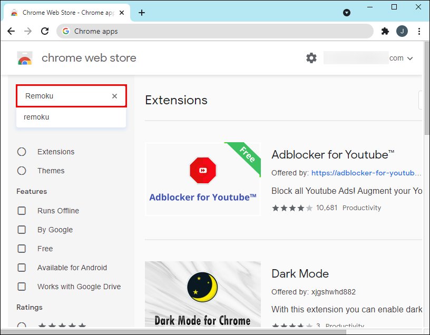Select the Chrome Web Store browser tab
Viewport: 430px width, 335px height.
67,13
